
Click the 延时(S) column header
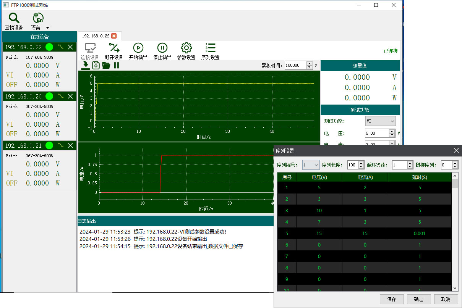[420, 177]
